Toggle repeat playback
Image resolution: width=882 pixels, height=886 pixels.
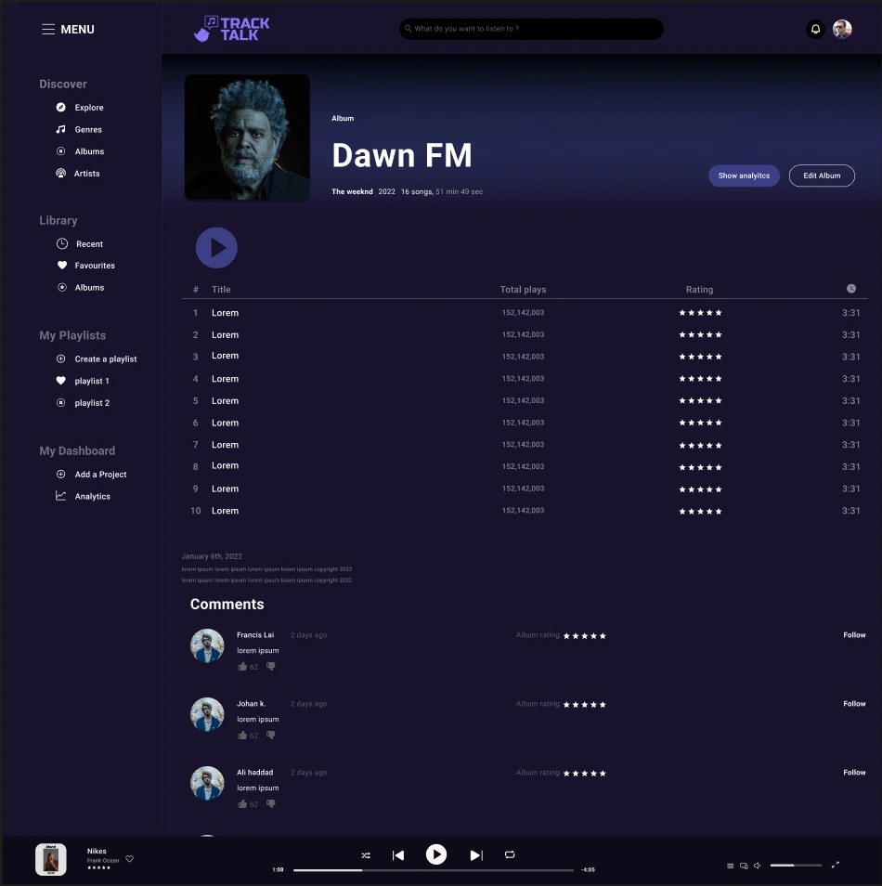[x=510, y=855]
